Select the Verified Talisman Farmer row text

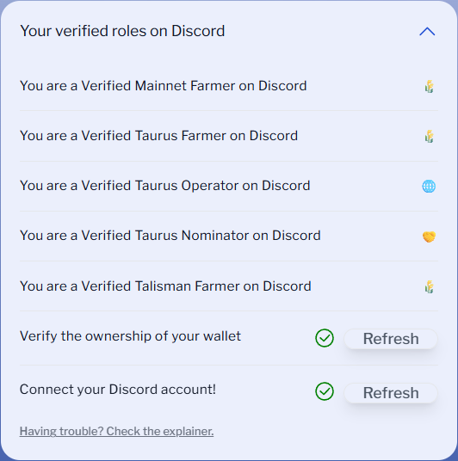point(165,286)
